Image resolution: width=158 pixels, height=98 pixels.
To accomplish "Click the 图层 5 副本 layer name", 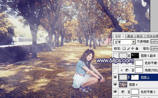I will [148, 56].
